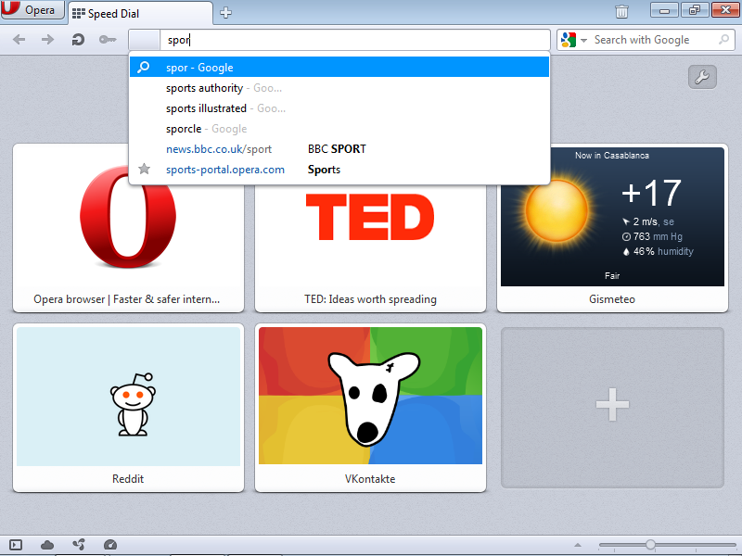Open the password manager key icon
Screen dimensions: 742x556
pyautogui.click(x=108, y=39)
